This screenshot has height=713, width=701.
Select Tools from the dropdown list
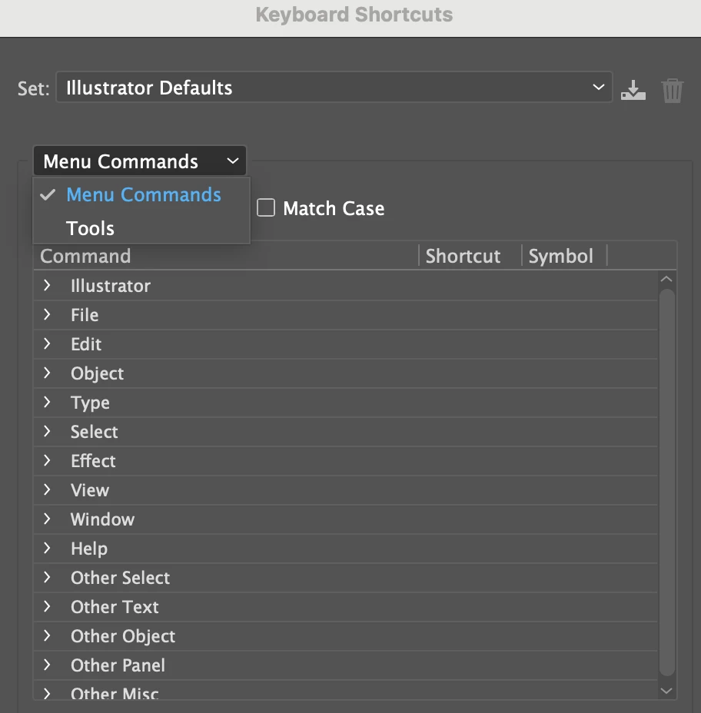pos(91,228)
